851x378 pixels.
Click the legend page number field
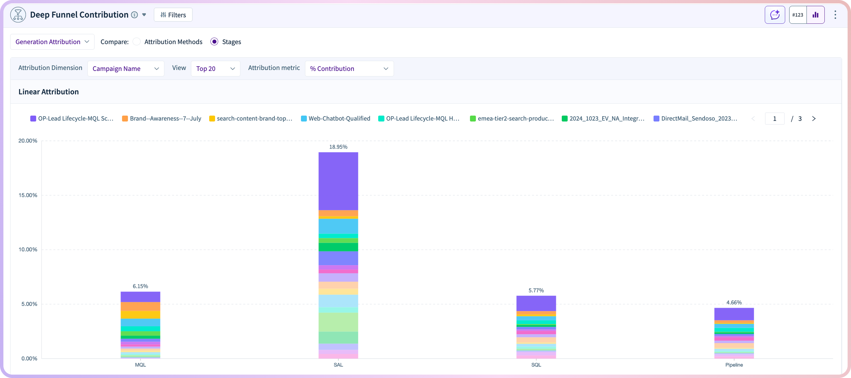pos(774,119)
